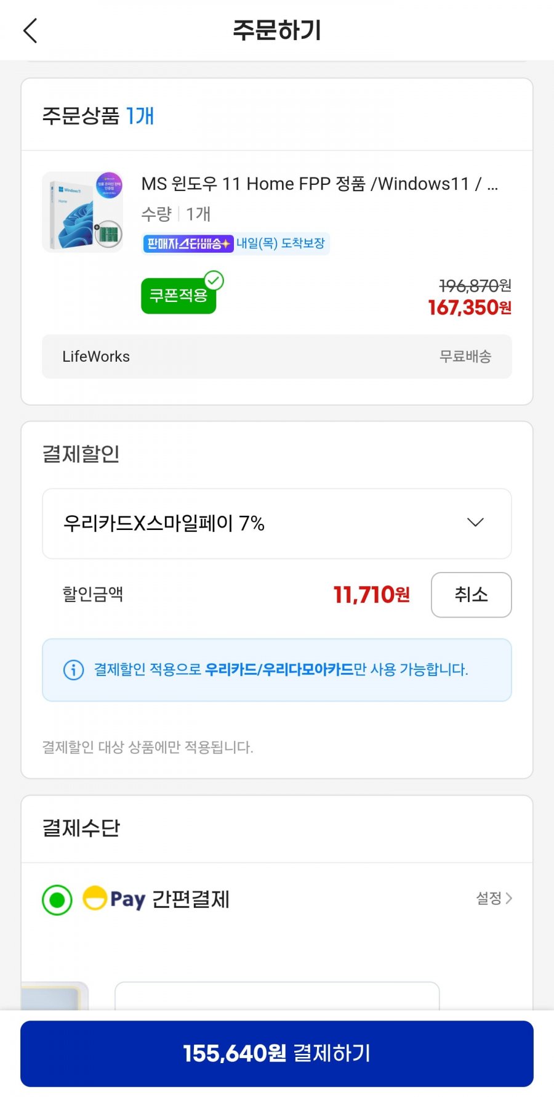
Task: Select the Smile Pay 간편결제 radio button
Action: 57,900
